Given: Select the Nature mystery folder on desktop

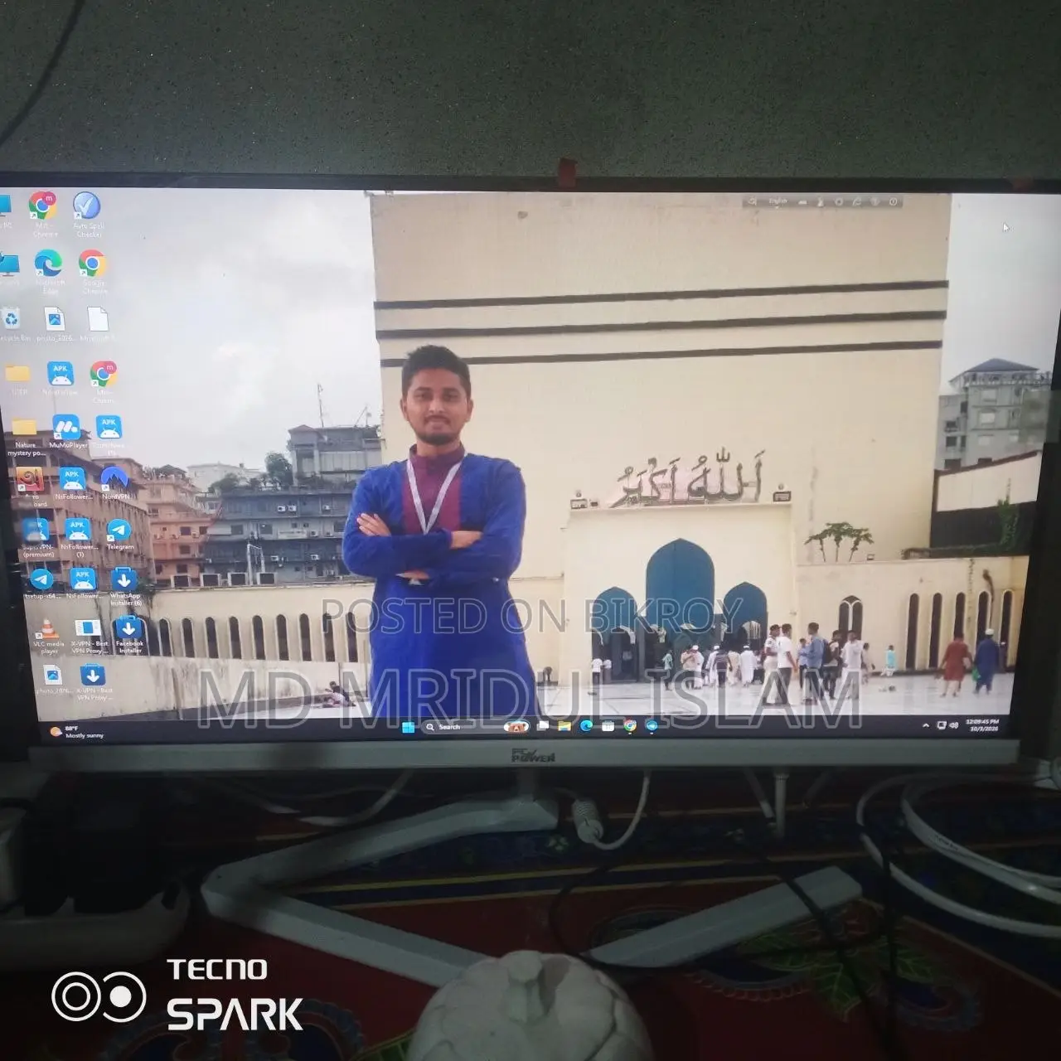Looking at the screenshot, I should tap(26, 436).
